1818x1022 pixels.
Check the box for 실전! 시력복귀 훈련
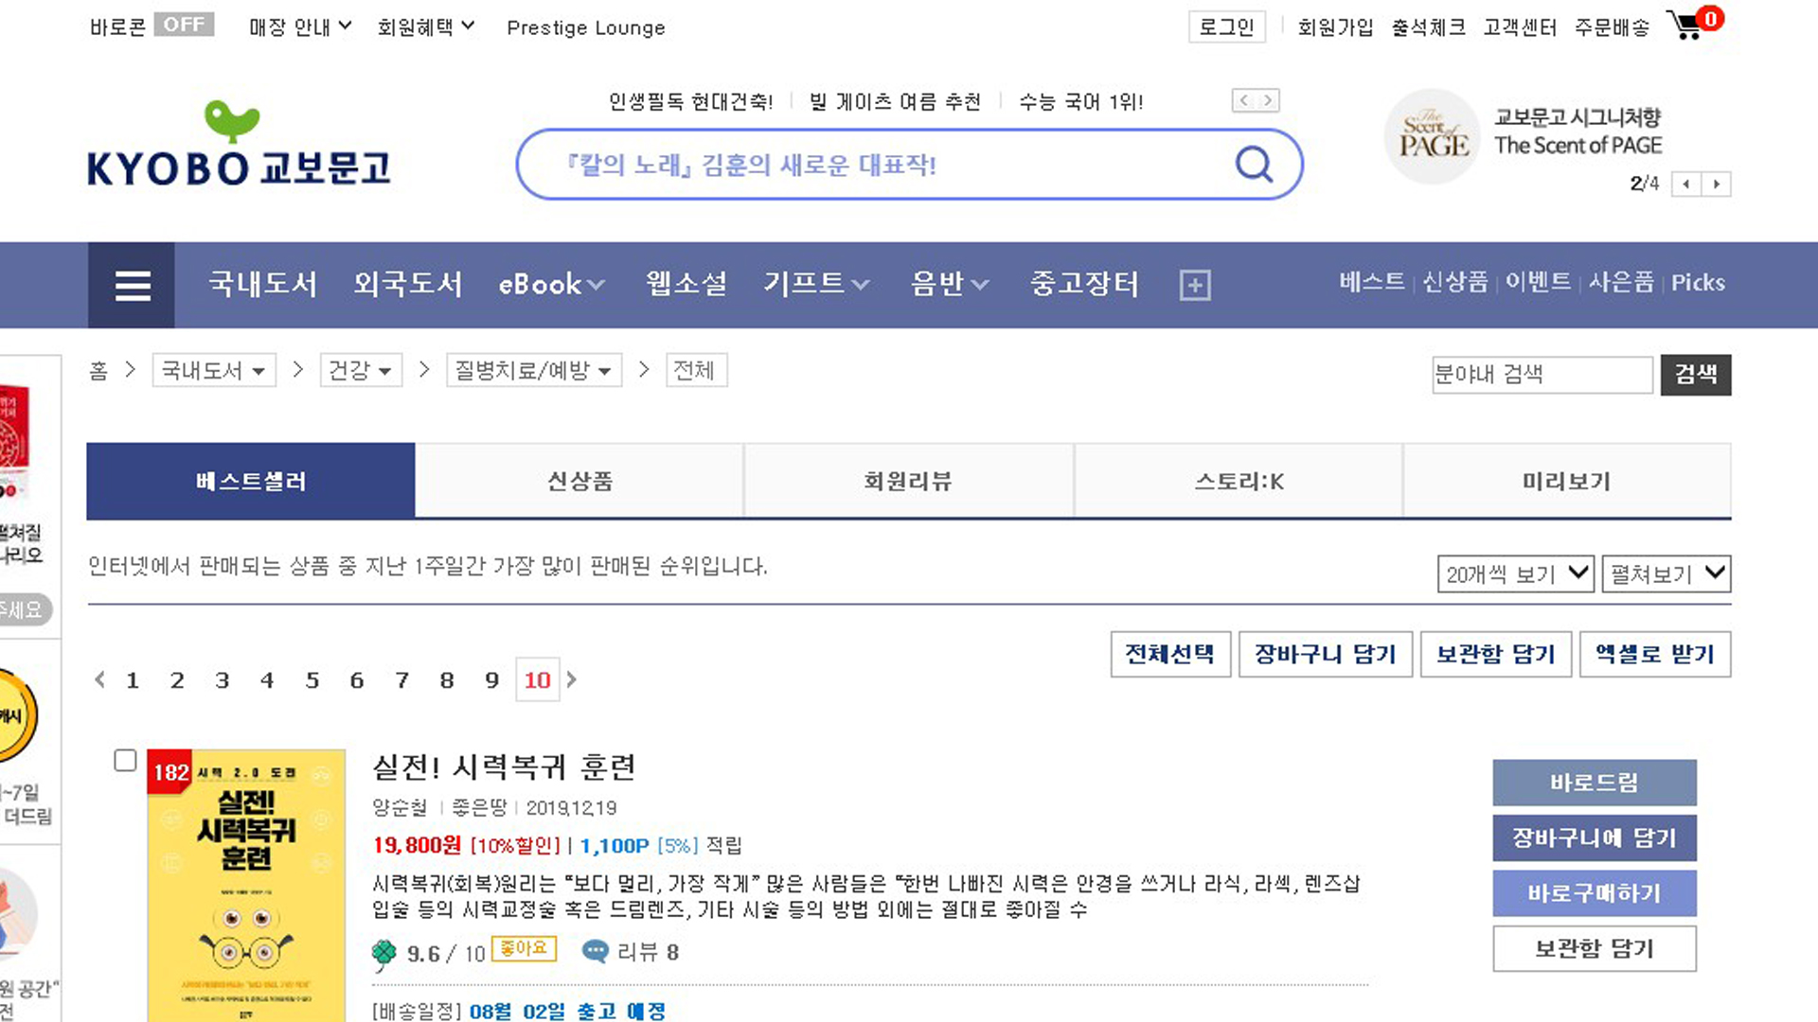(125, 761)
